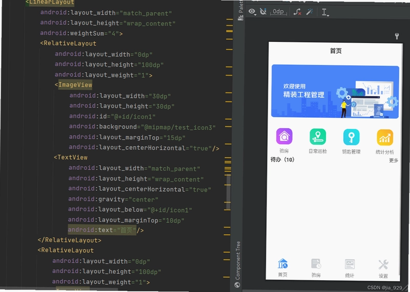Click the closing </RelativeLayout> tag
The width and height of the screenshot is (410, 292).
pos(69,240)
